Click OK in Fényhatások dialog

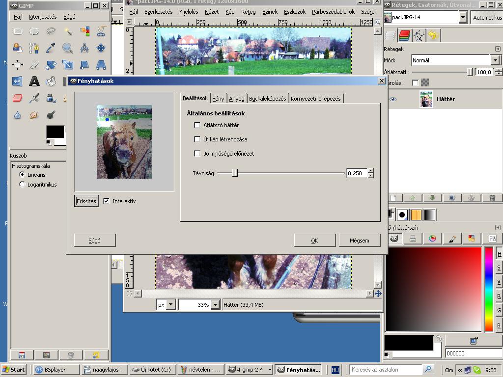pos(315,241)
